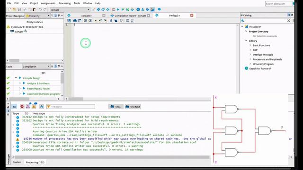303x170 pixels.
Task: Click the Cut scissors icon
Action: point(25,9)
